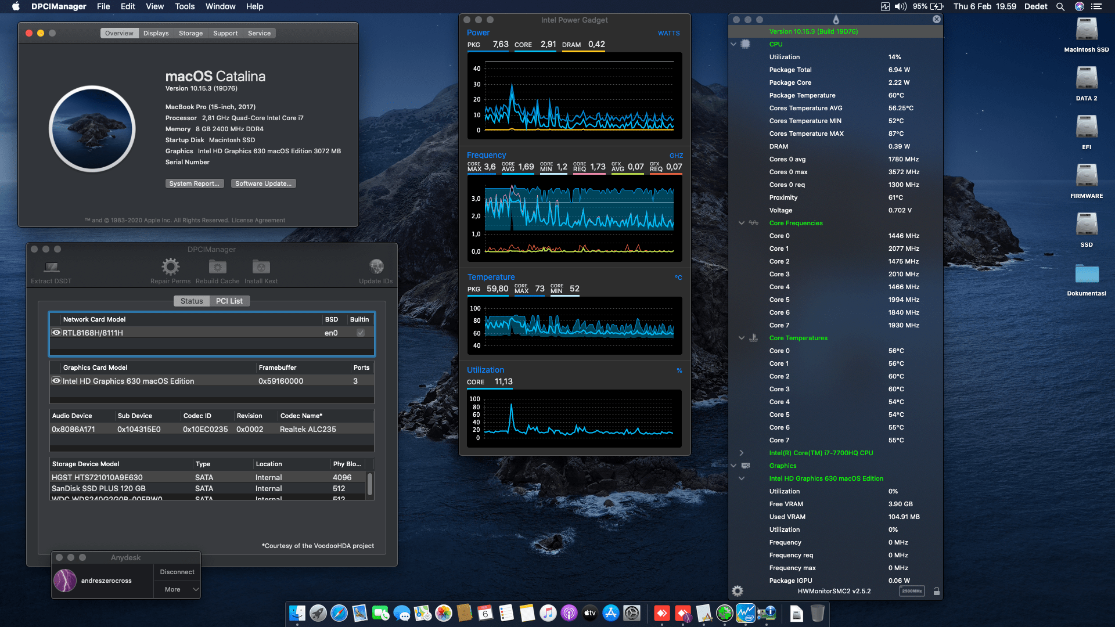Open the Tools menu

click(x=185, y=6)
